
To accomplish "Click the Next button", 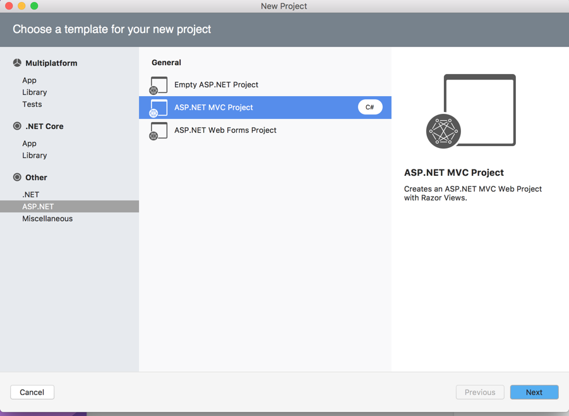I will click(534, 393).
